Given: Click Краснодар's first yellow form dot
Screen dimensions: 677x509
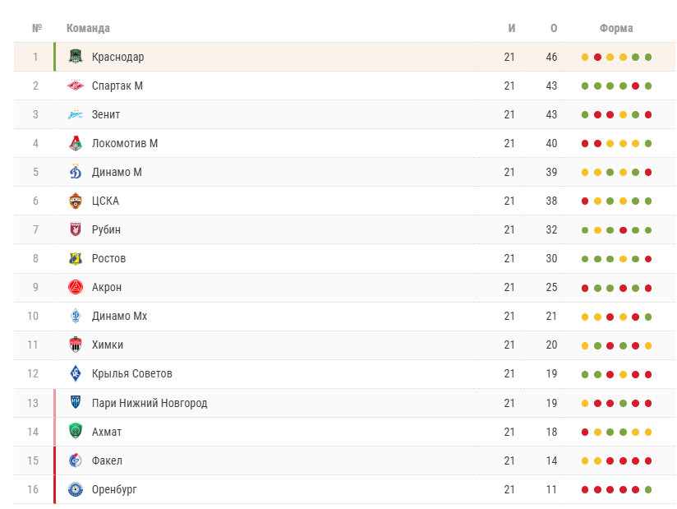Looking at the screenshot, I should (585, 57).
